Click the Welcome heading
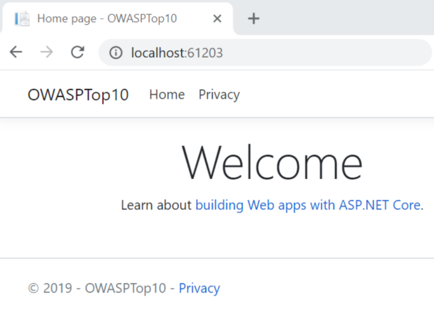Viewport: 434px width, 311px height. (272, 163)
